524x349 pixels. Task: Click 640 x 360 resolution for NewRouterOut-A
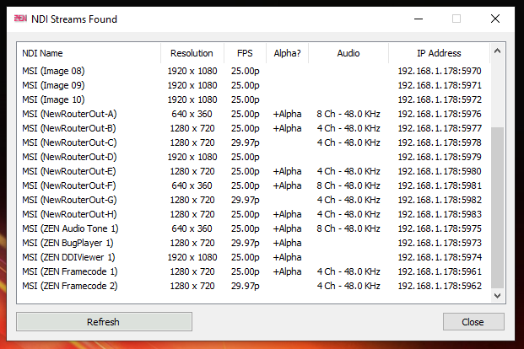[x=192, y=114]
